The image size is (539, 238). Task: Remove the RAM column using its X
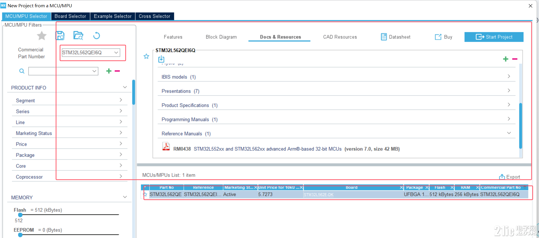coord(477,188)
